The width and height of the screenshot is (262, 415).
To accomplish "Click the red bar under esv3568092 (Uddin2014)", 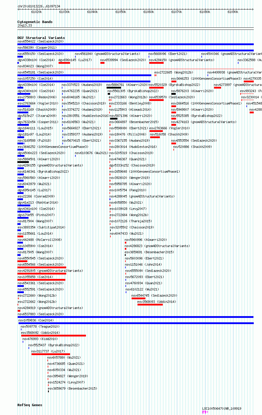I will tap(54, 336).
